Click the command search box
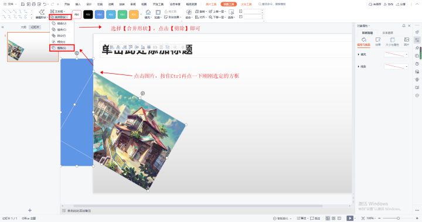Viewport: 422px width, 222px height. point(272,4)
